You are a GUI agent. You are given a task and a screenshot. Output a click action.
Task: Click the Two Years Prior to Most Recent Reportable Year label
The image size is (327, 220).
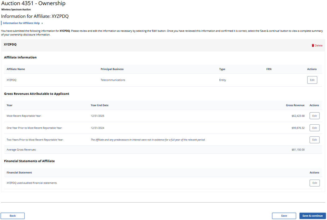point(35,140)
